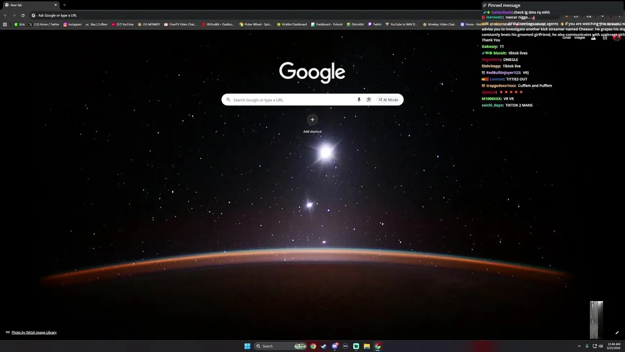Open the Bau | Cuffem bookmark
Image resolution: width=625 pixels, height=352 pixels.
coord(96,24)
